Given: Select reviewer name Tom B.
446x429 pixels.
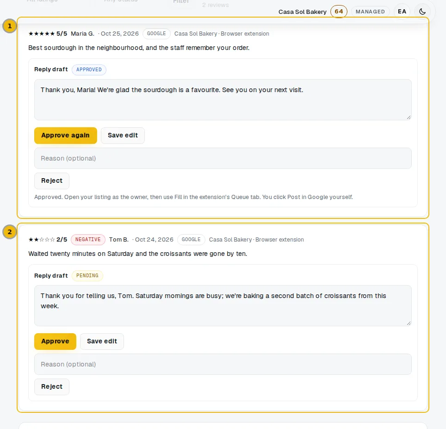Looking at the screenshot, I should tap(119, 240).
